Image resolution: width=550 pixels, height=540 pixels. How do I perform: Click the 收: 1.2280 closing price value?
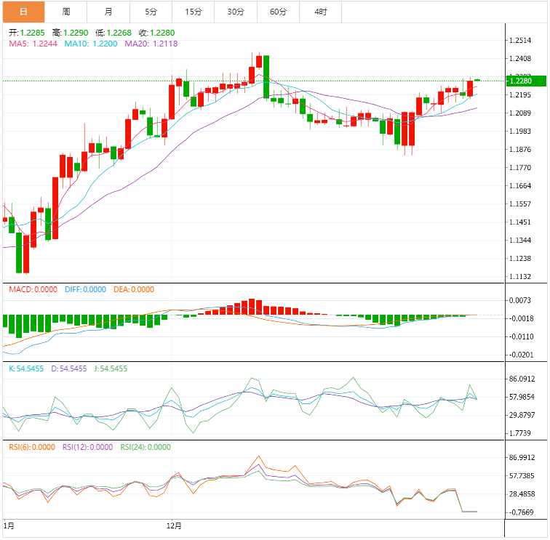[x=156, y=33]
